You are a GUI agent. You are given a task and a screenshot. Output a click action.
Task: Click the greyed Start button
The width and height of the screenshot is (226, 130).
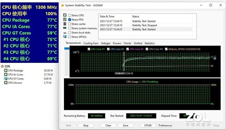point(69,125)
